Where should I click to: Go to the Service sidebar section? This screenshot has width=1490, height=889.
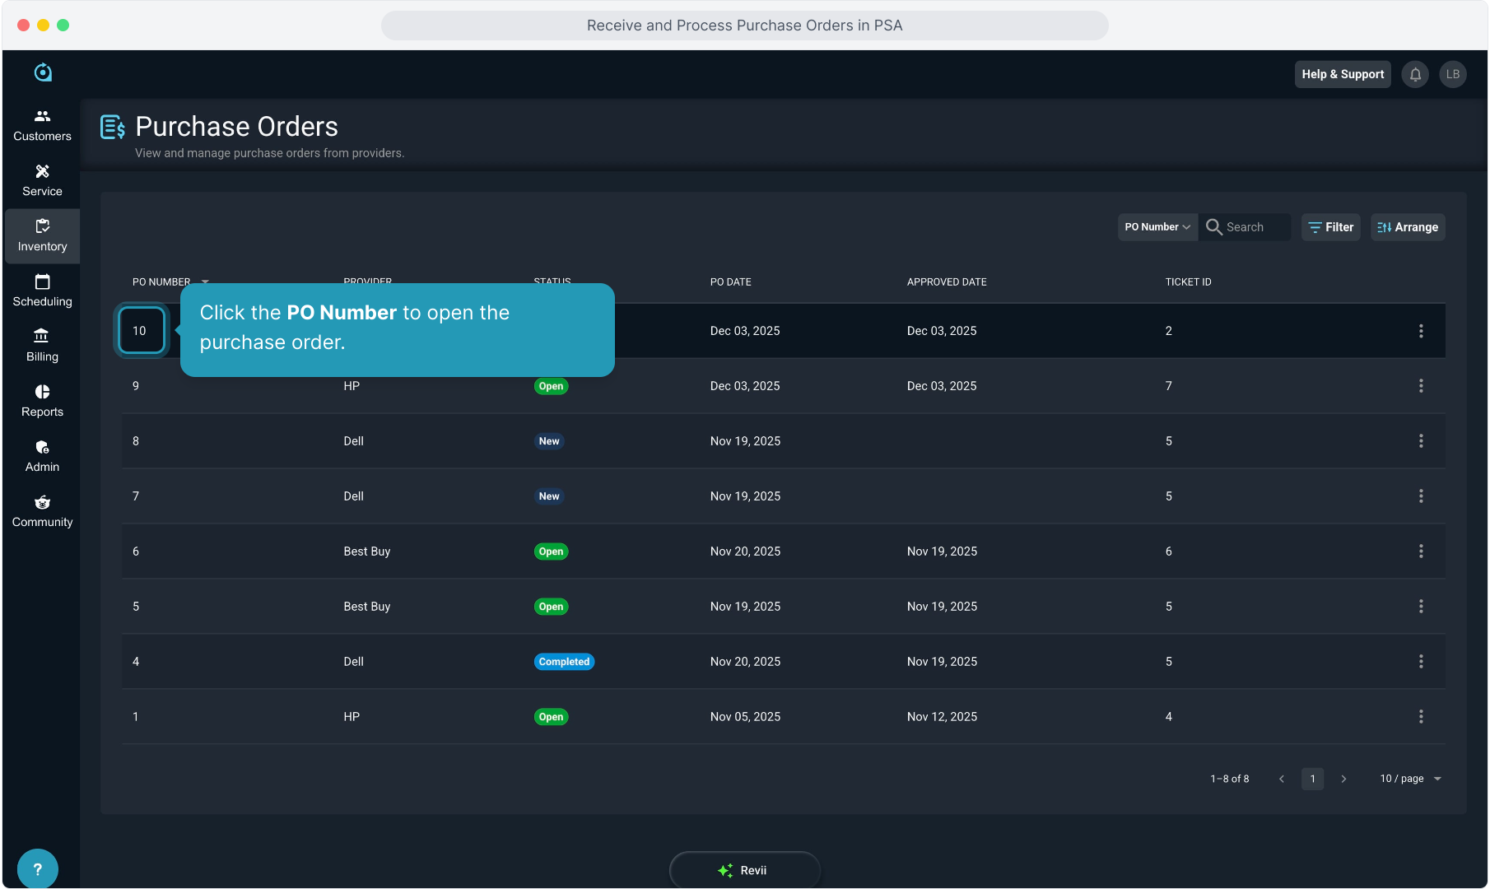(x=42, y=180)
